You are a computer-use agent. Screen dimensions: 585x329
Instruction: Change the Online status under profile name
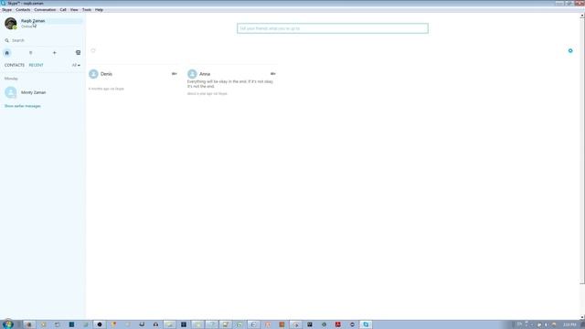tap(27, 27)
